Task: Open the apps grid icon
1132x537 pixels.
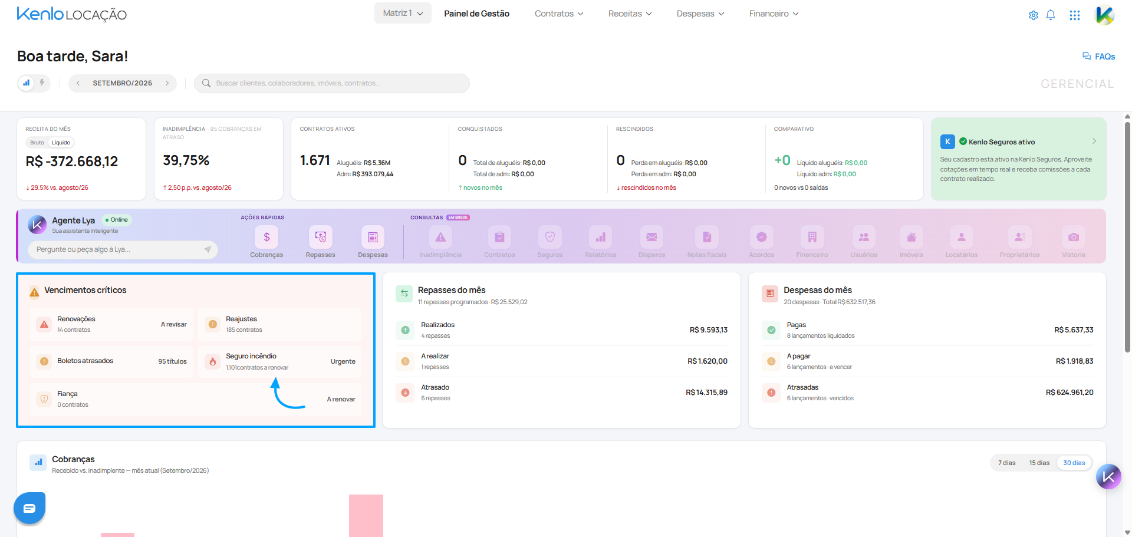Action: coord(1075,15)
